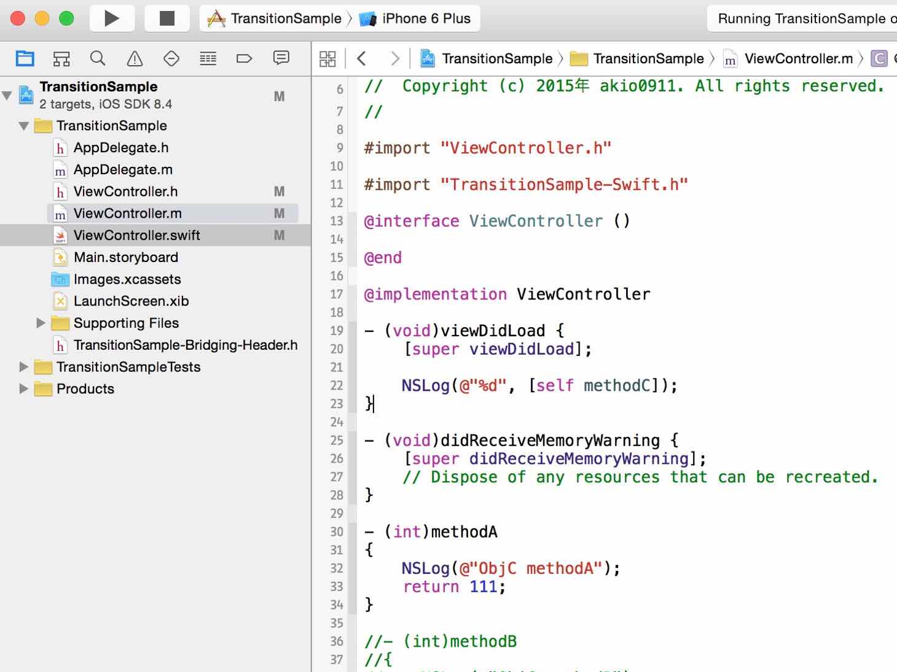Click line number 22 in the gutter

[336, 385]
